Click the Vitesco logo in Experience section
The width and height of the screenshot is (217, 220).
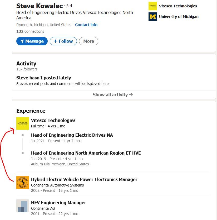23,123
